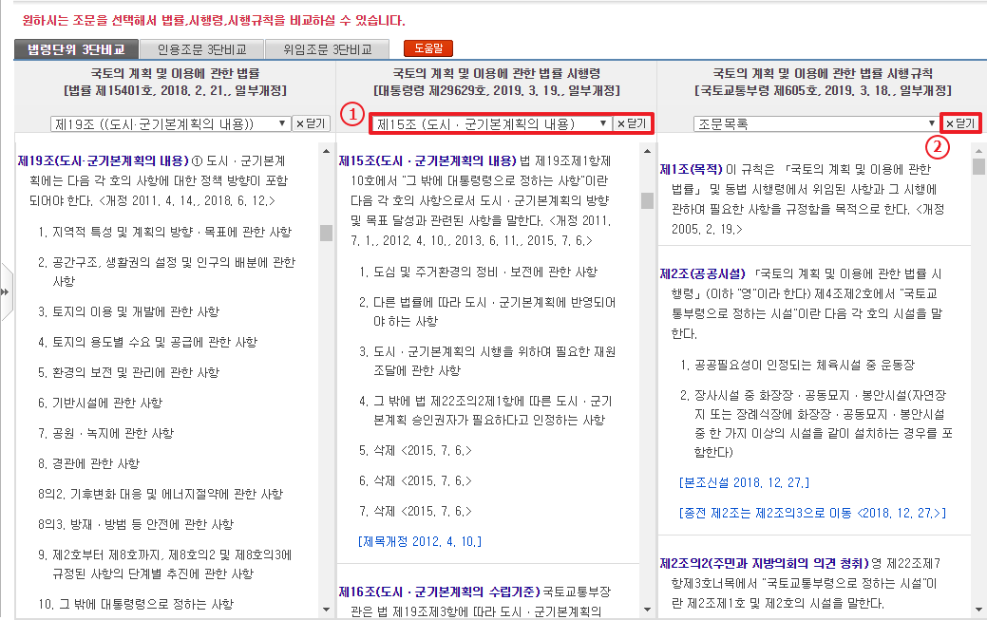The width and height of the screenshot is (987, 620).
Task: Click item 5. 환경의 보전 및 관리에 관한 사항
Action: coord(129,372)
